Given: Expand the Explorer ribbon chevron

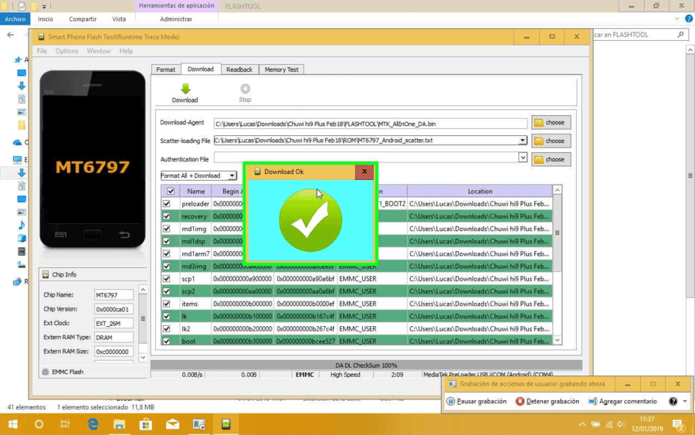Looking at the screenshot, I should click(x=676, y=19).
